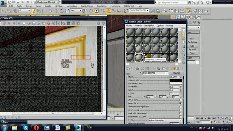This screenshot has height=131, width=233.
Task: Toggle Show End Result in Material Editor
Action: [x=174, y=69]
